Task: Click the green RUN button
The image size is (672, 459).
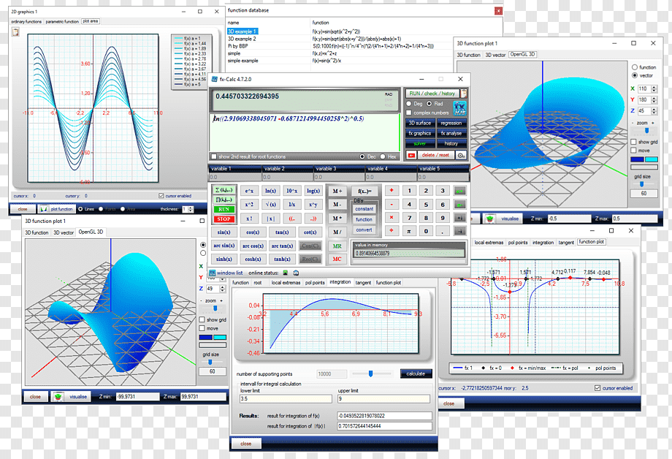Action: click(224, 209)
